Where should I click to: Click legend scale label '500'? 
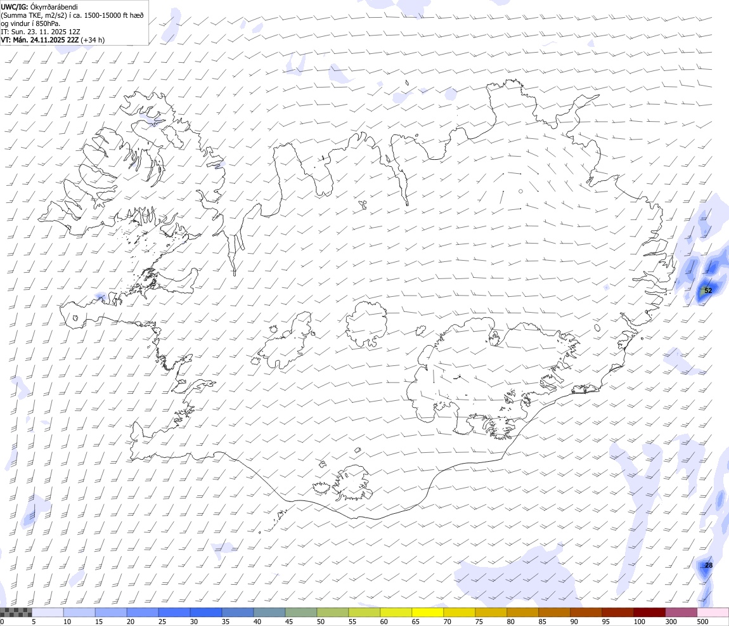pos(702,622)
